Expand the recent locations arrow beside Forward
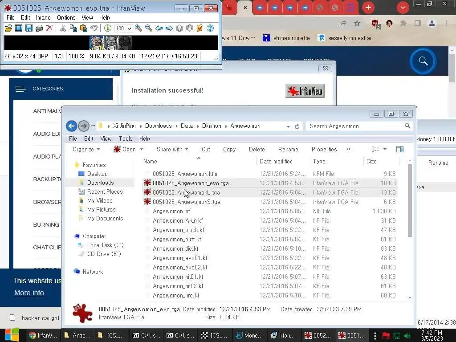 pos(93,126)
